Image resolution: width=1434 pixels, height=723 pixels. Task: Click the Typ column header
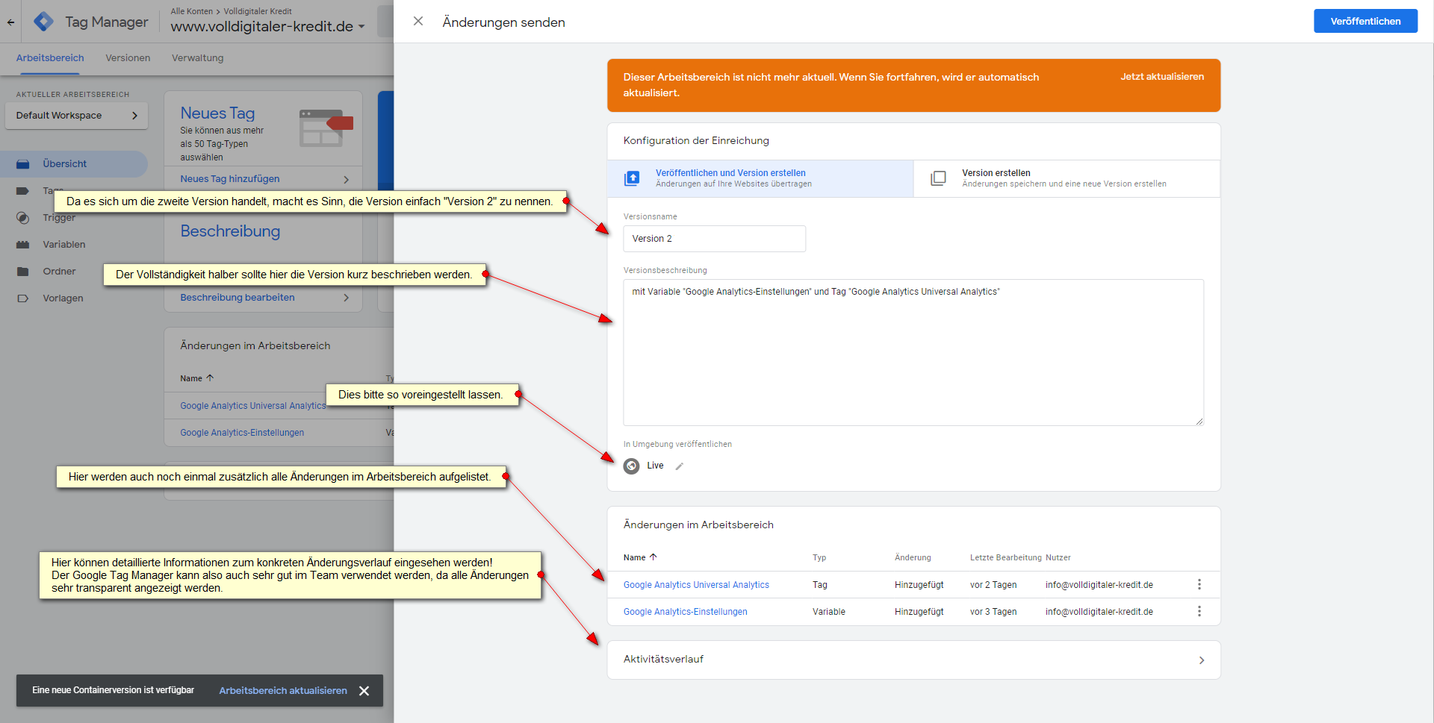(x=819, y=557)
